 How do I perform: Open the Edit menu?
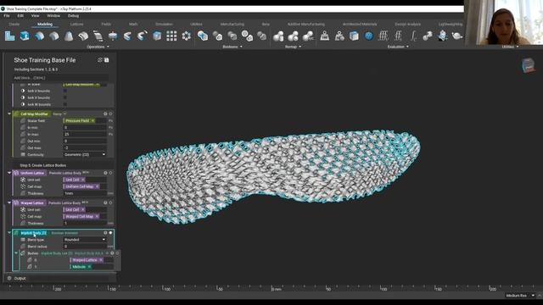pos(20,16)
